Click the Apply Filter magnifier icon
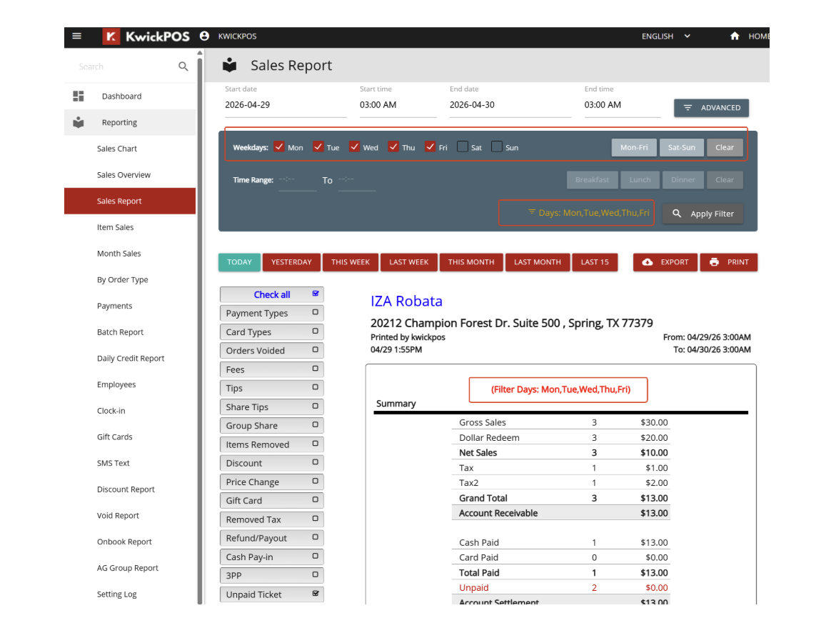 677,214
